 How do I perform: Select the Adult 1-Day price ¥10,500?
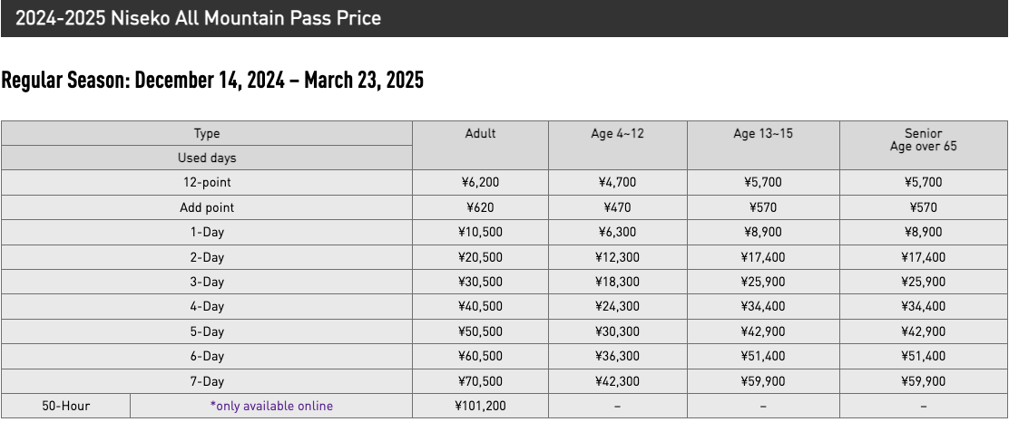click(480, 233)
